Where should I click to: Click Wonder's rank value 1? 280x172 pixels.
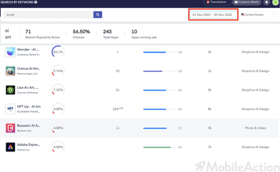(x=117, y=52)
